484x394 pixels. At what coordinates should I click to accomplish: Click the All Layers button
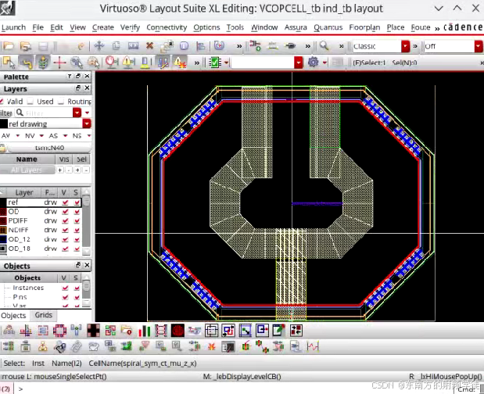27,170
